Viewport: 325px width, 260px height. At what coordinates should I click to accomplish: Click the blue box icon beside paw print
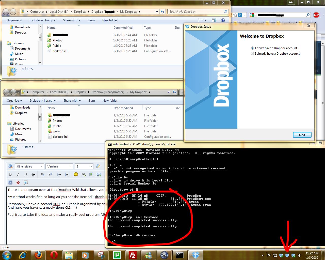pos(10,182)
